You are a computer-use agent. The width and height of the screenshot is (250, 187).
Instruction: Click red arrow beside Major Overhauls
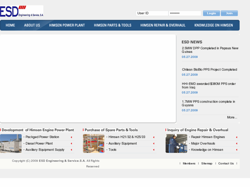[x=237, y=143]
